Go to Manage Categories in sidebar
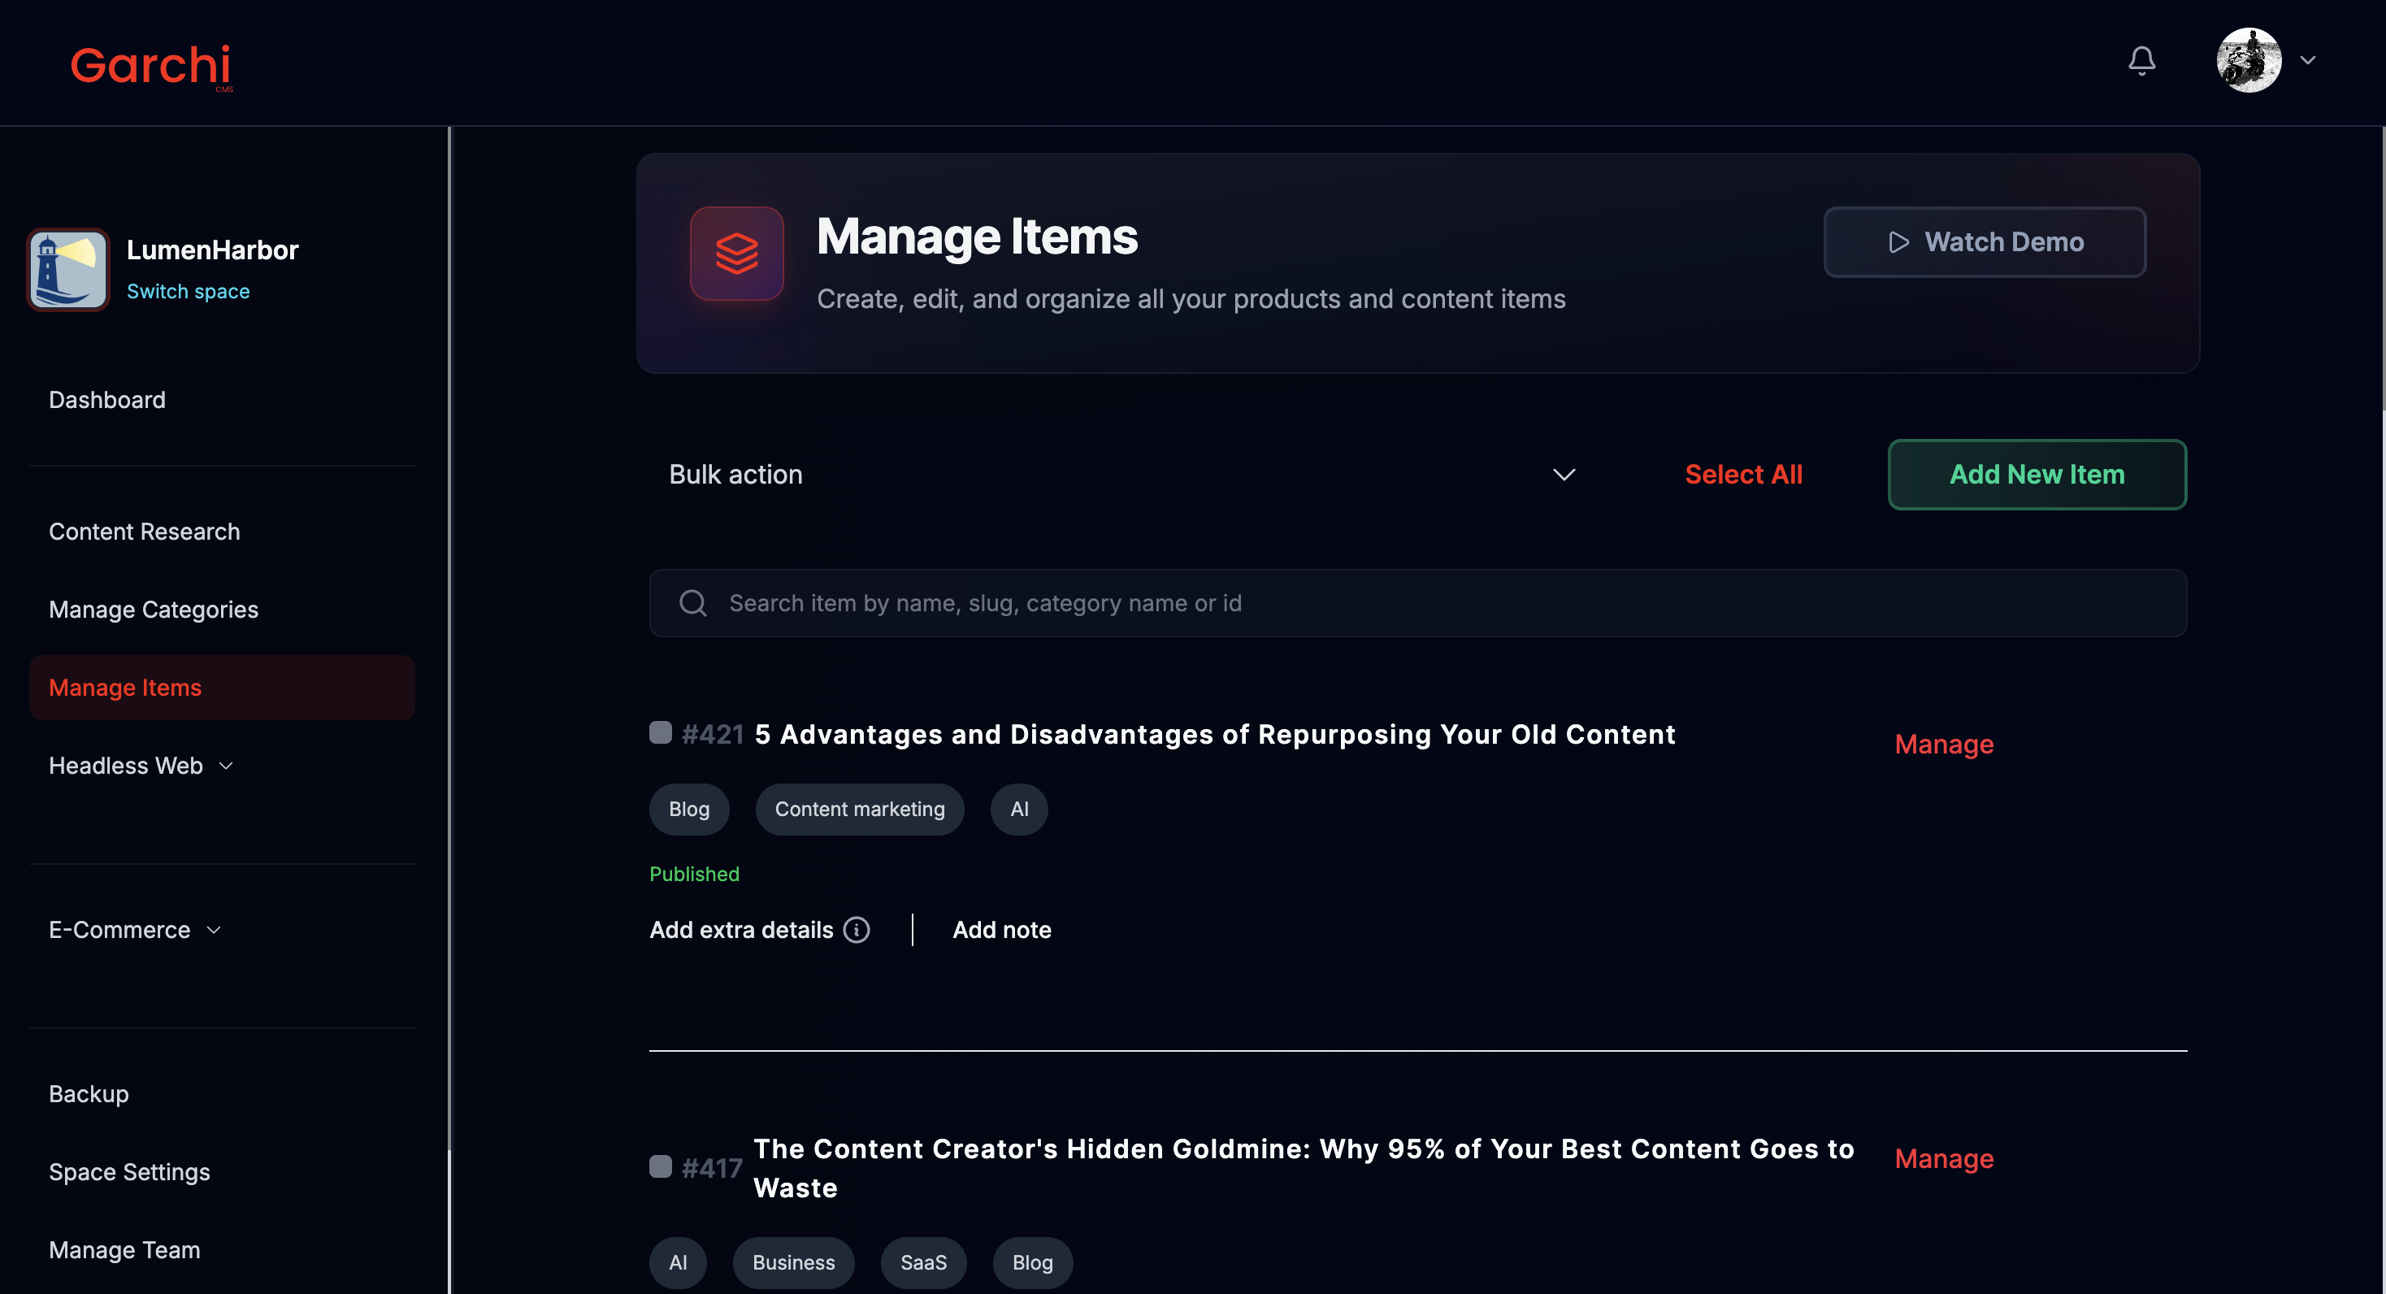Image resolution: width=2386 pixels, height=1294 pixels. [x=153, y=609]
